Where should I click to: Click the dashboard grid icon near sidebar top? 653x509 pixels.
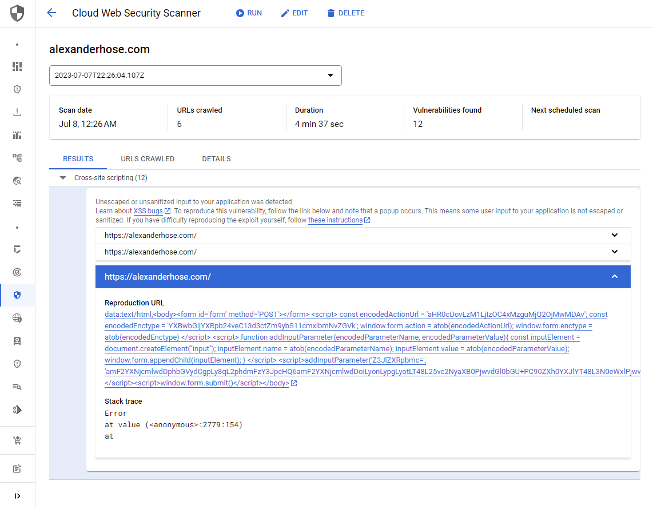[x=17, y=66]
